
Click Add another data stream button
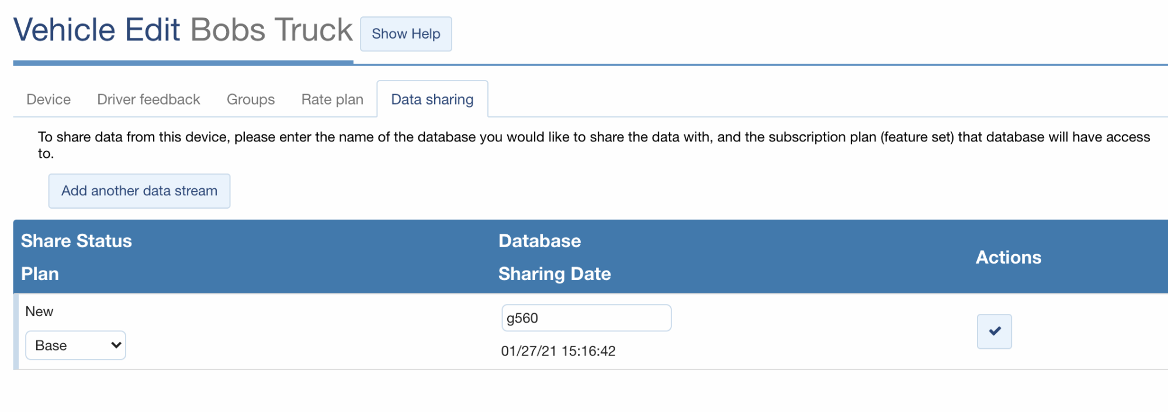coord(139,191)
